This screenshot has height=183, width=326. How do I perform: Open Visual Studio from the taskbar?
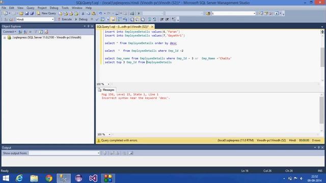point(93,178)
